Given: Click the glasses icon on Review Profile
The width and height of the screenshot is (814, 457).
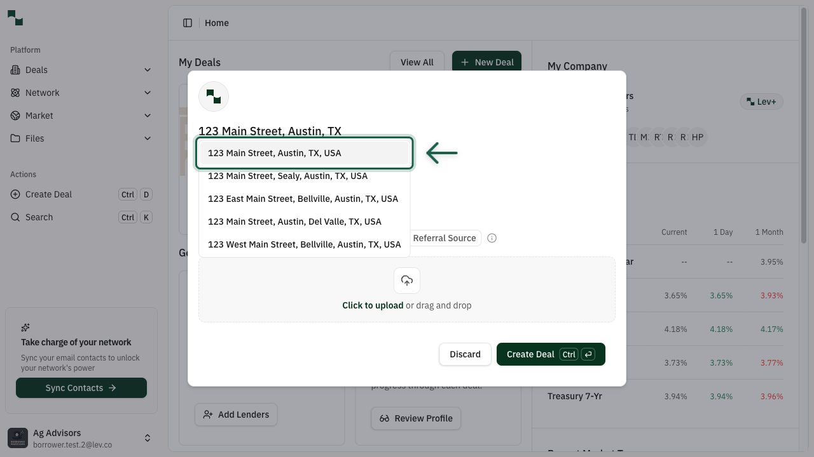Looking at the screenshot, I should [384, 418].
